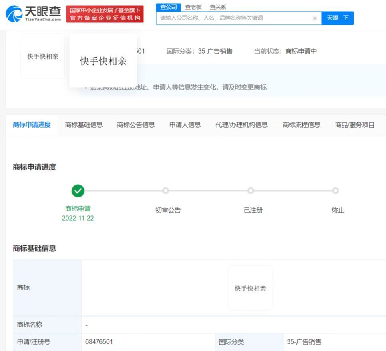The height and width of the screenshot is (351, 386).
Task: Open the 申请人信息 tab
Action: click(x=185, y=125)
